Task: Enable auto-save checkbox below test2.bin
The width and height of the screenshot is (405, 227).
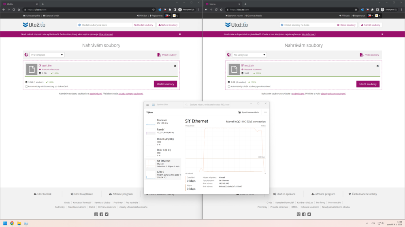Action: tap(229, 86)
